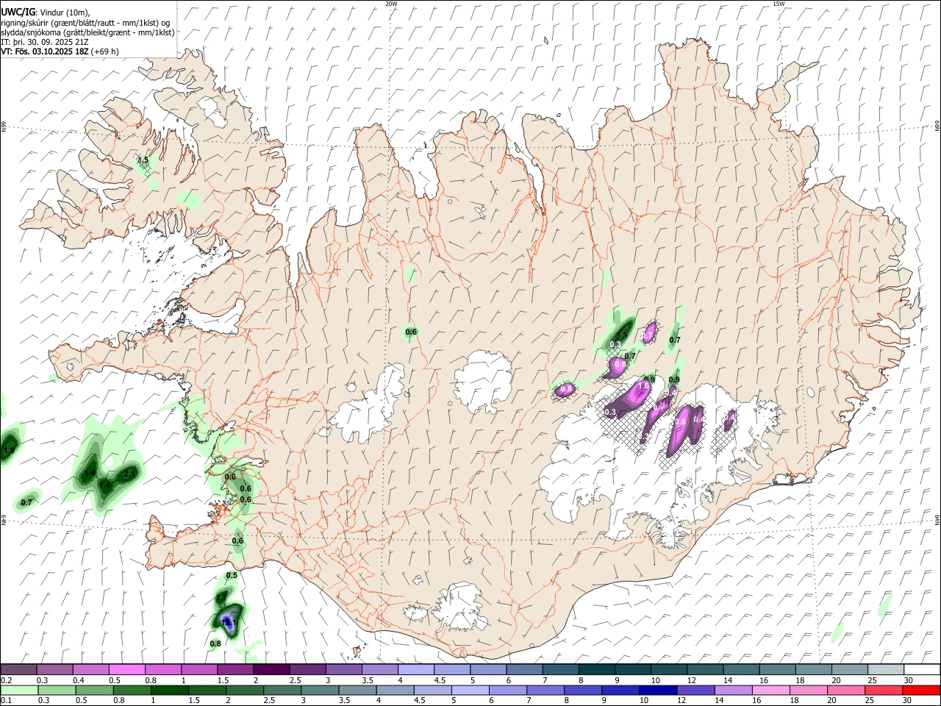This screenshot has height=706, width=941.
Task: Click the '0.5' value in the Westfjords
Action: pyautogui.click(x=143, y=160)
